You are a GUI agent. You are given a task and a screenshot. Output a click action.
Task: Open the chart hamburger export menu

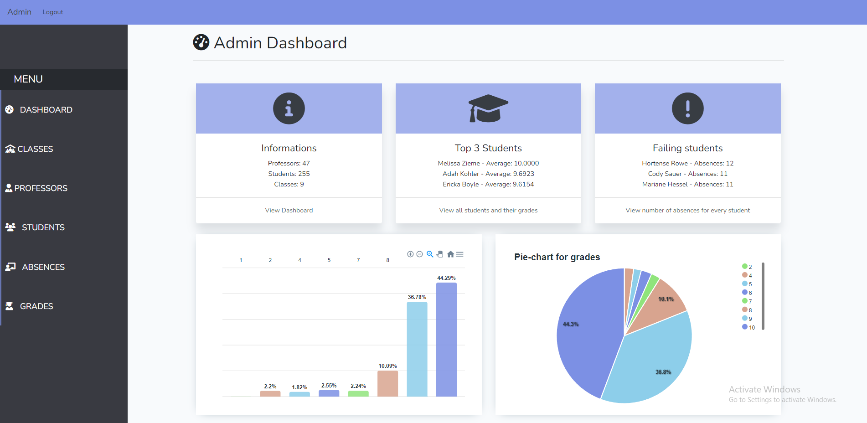[460, 254]
